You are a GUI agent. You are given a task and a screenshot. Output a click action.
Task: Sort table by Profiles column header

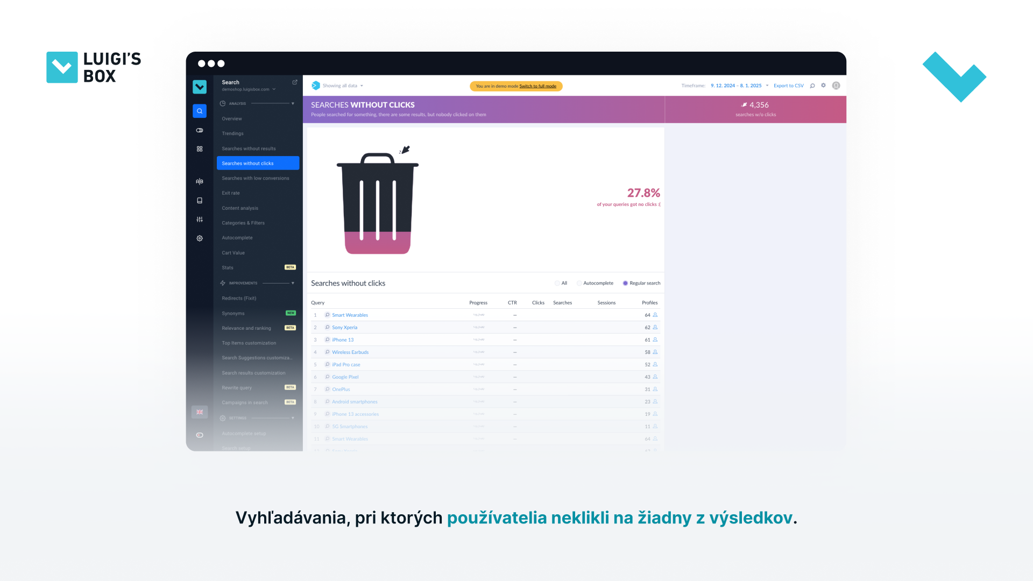click(649, 302)
